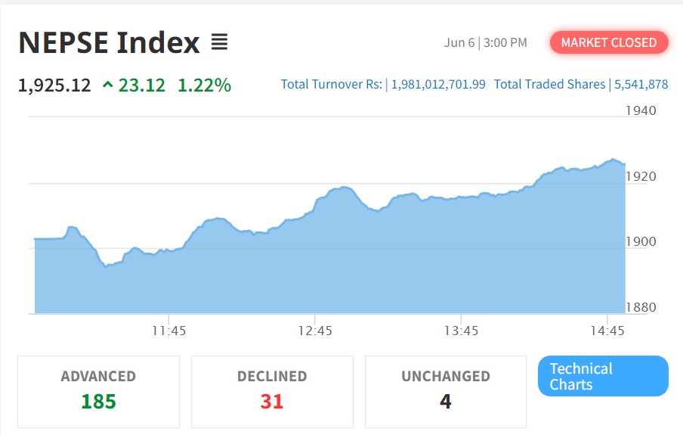Click the 1,925.12 index value

[54, 85]
